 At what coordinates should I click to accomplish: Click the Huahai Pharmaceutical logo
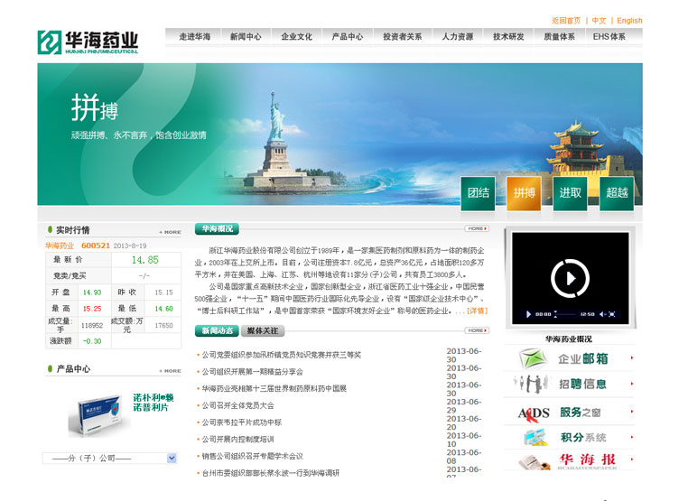tap(88, 42)
